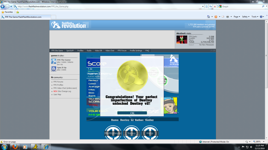Click the FFR The Game sidebar icon
Screen dimensions: 268x150
(x=53, y=61)
